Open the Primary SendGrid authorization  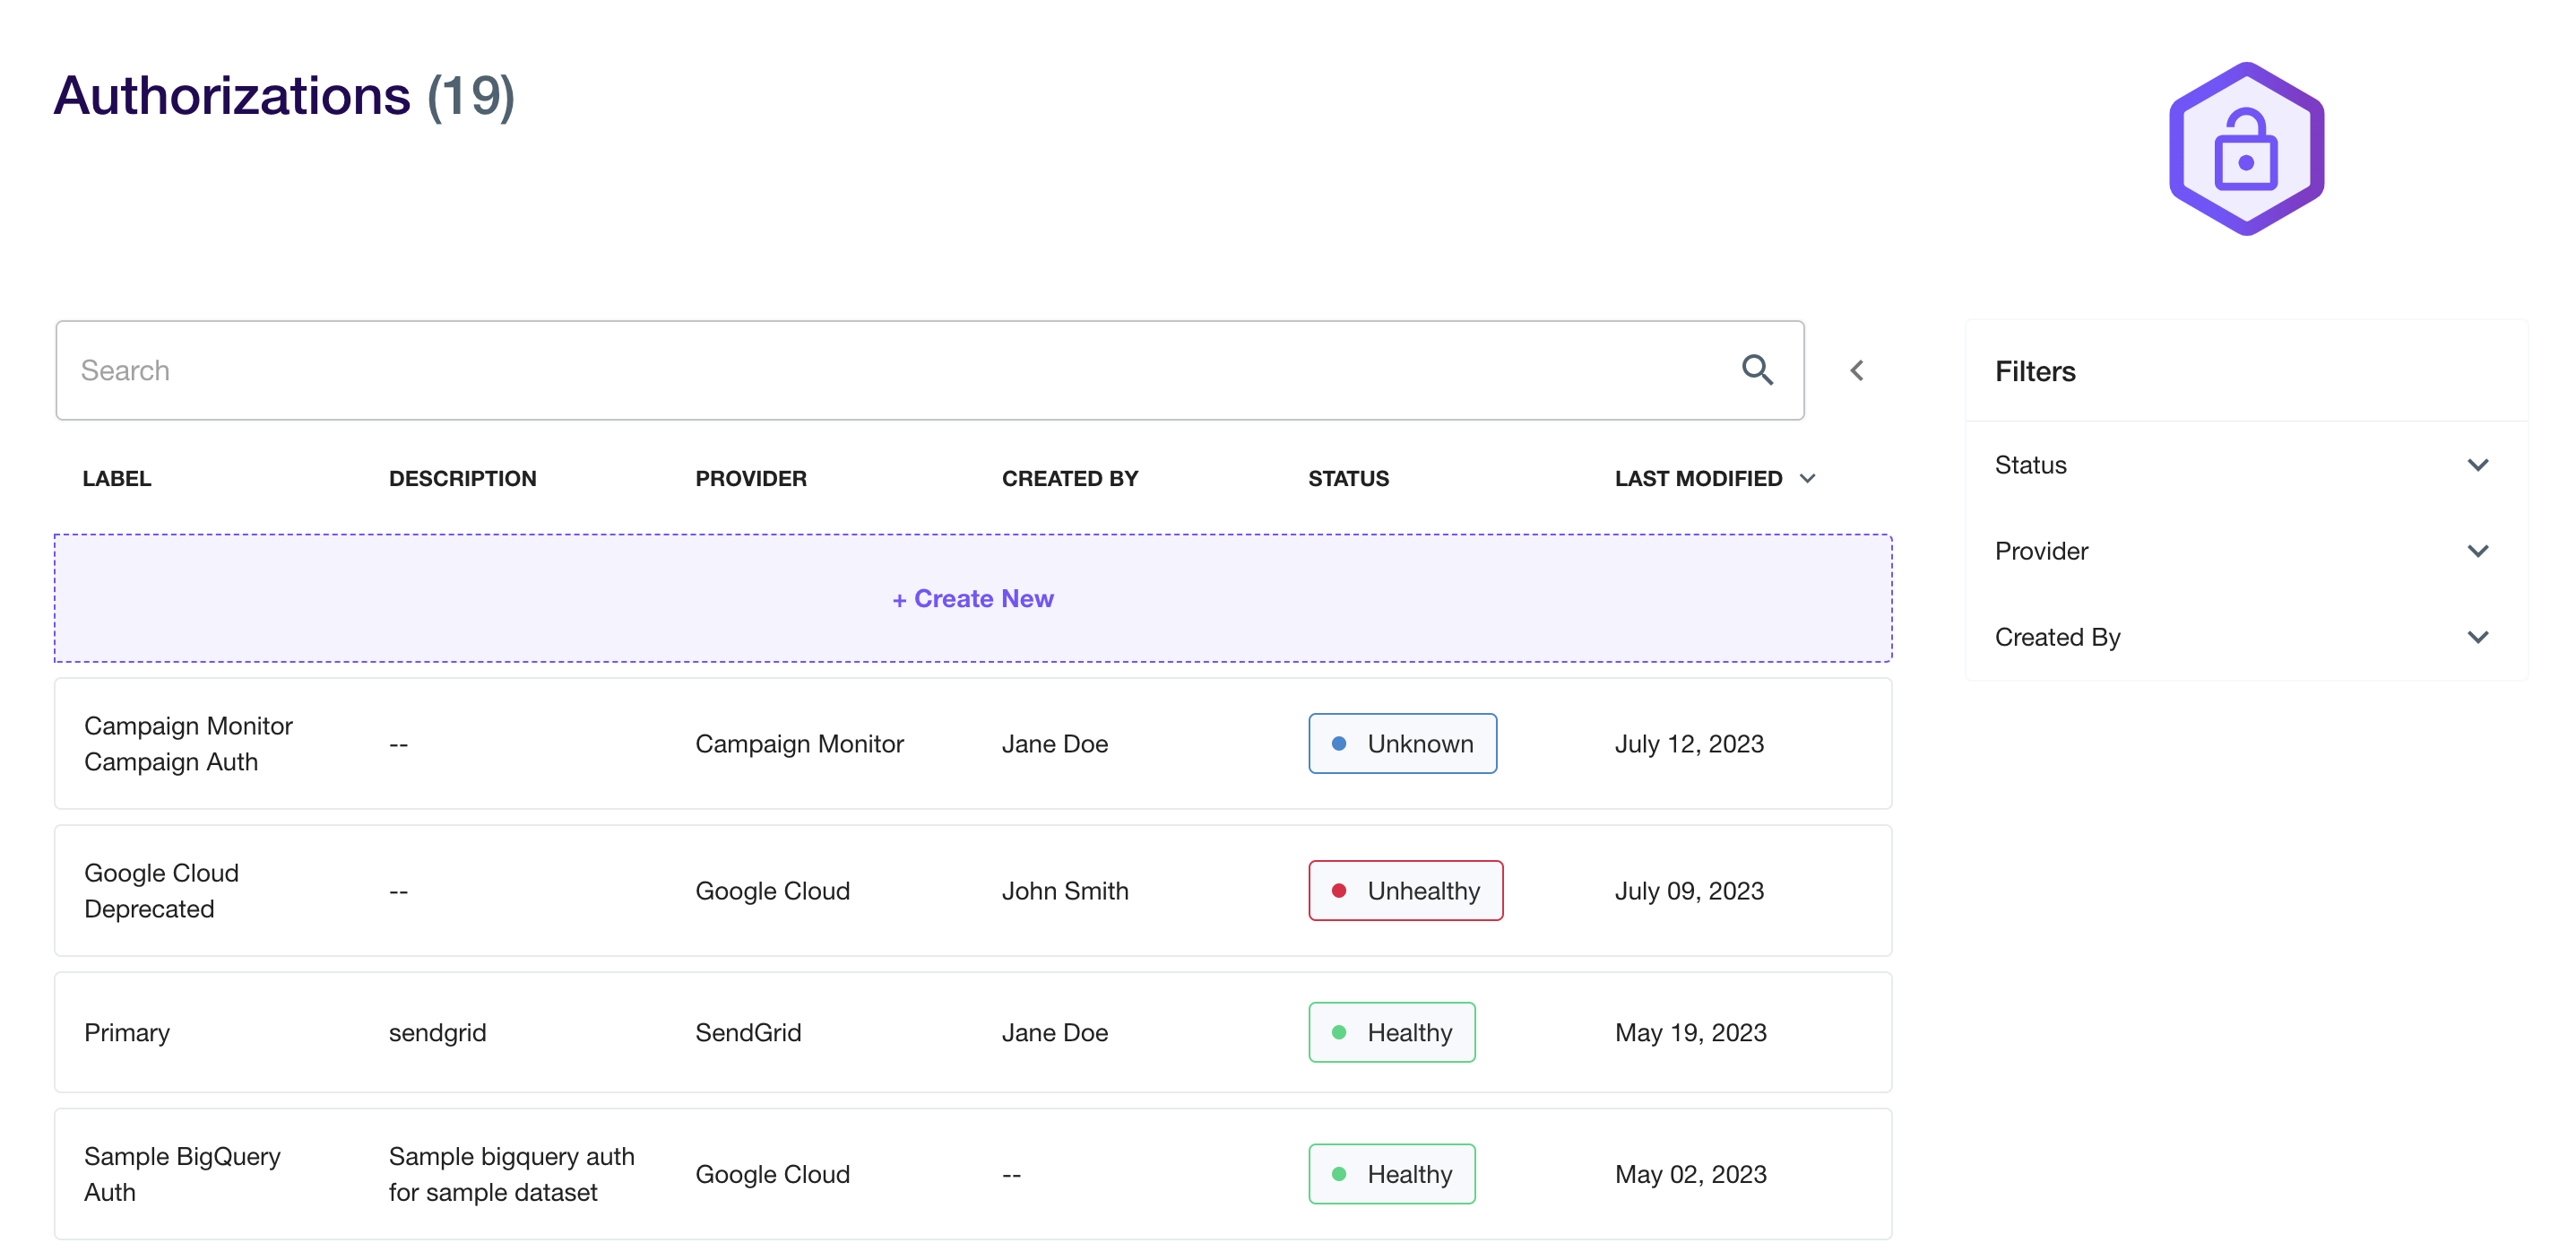(127, 1032)
